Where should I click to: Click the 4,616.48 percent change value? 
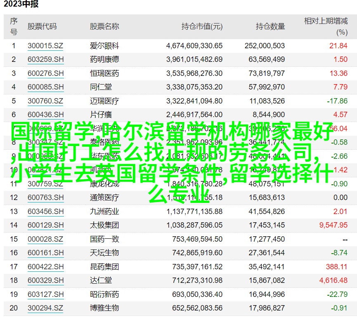pos(333,280)
